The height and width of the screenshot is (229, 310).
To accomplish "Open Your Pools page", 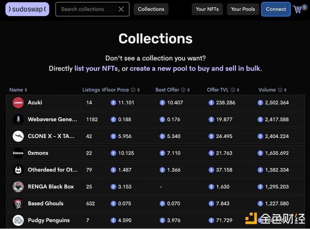I will point(243,9).
